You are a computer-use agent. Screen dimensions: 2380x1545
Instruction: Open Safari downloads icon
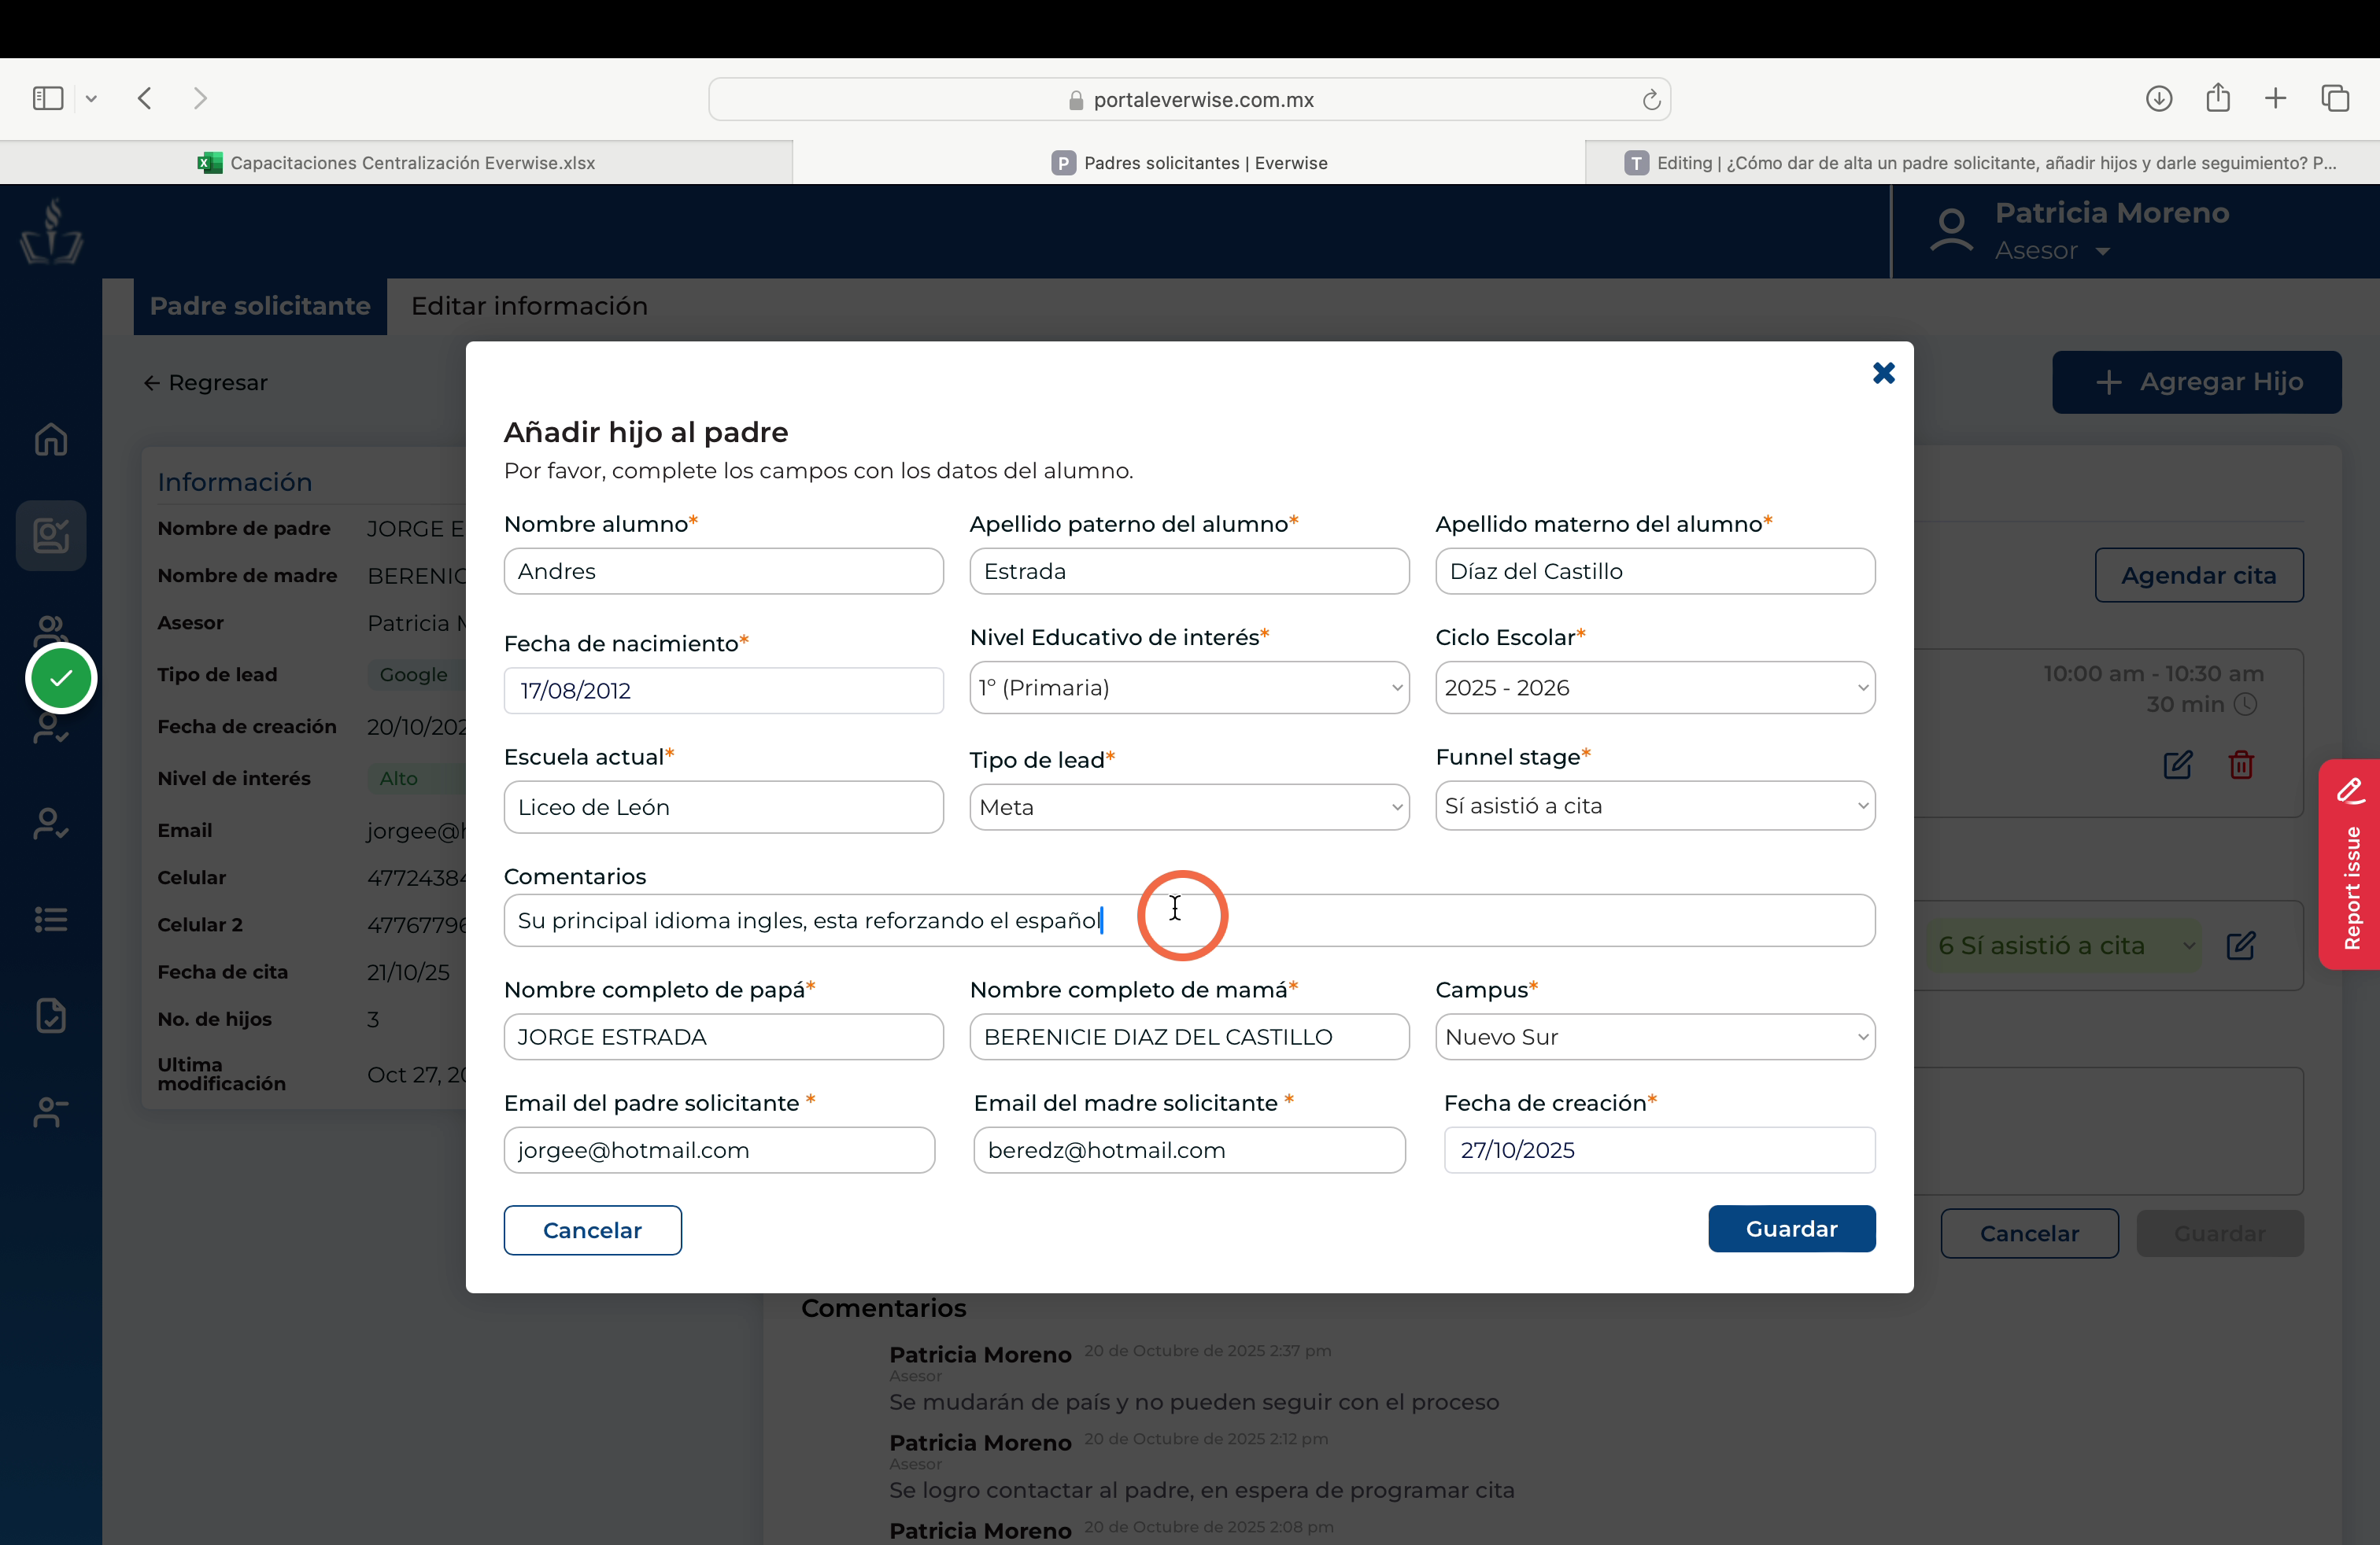[2159, 98]
